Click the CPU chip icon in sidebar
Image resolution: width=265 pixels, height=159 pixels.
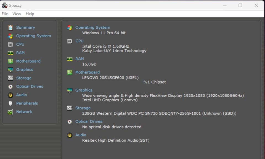[10, 45]
